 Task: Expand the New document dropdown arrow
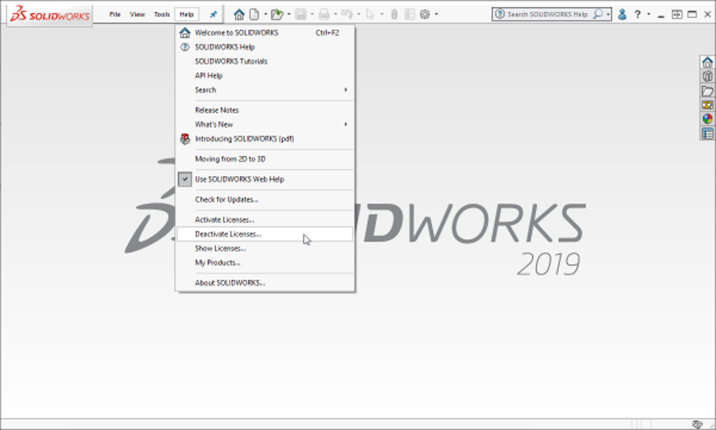pos(266,14)
